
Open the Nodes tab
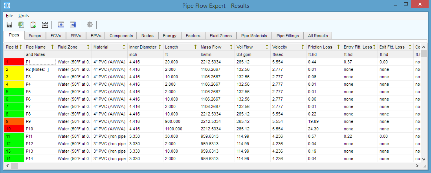(x=147, y=36)
